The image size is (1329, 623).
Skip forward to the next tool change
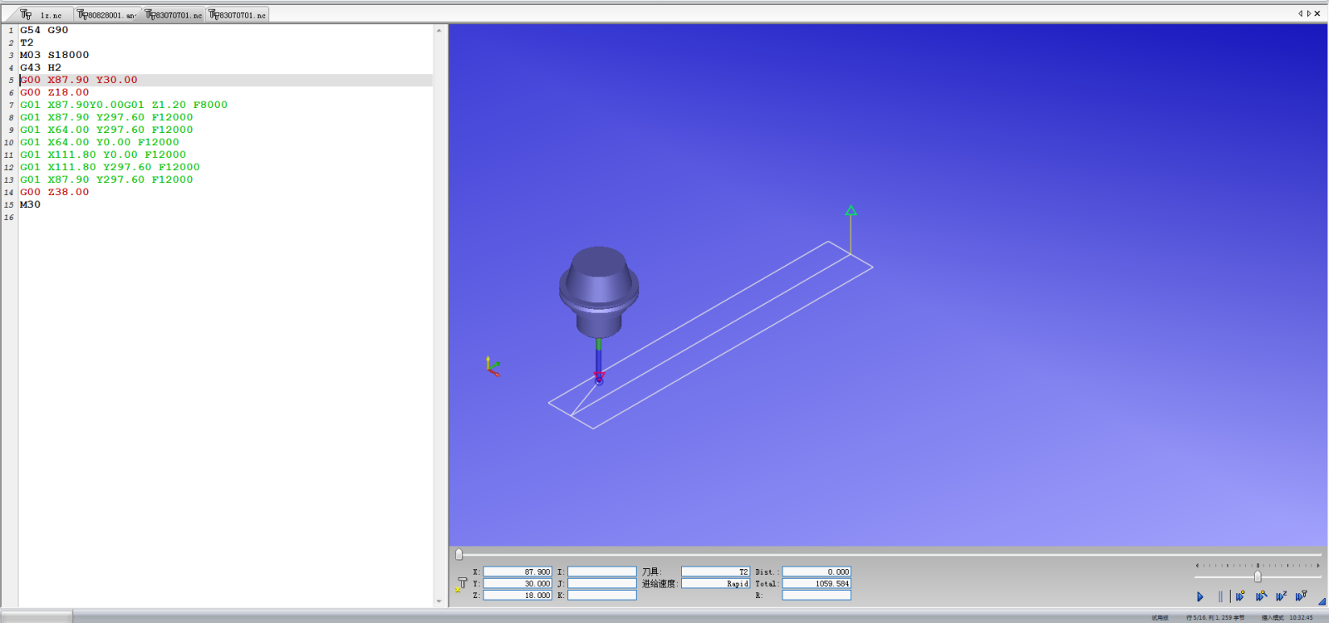tap(1301, 596)
